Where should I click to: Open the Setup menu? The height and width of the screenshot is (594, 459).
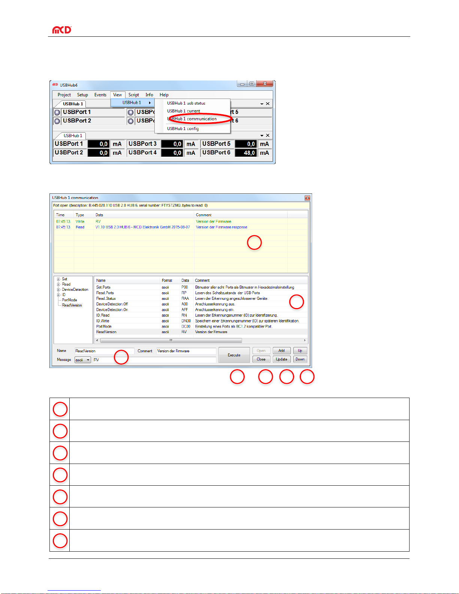coord(82,95)
